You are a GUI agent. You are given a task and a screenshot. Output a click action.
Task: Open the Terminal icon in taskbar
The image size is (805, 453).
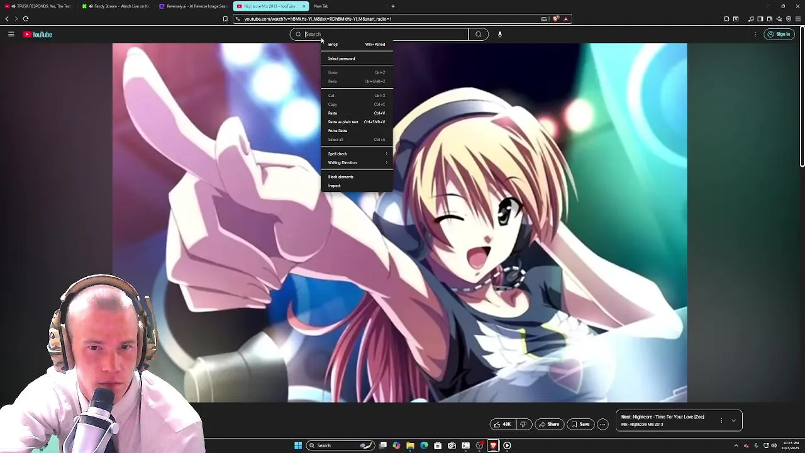[x=465, y=445]
